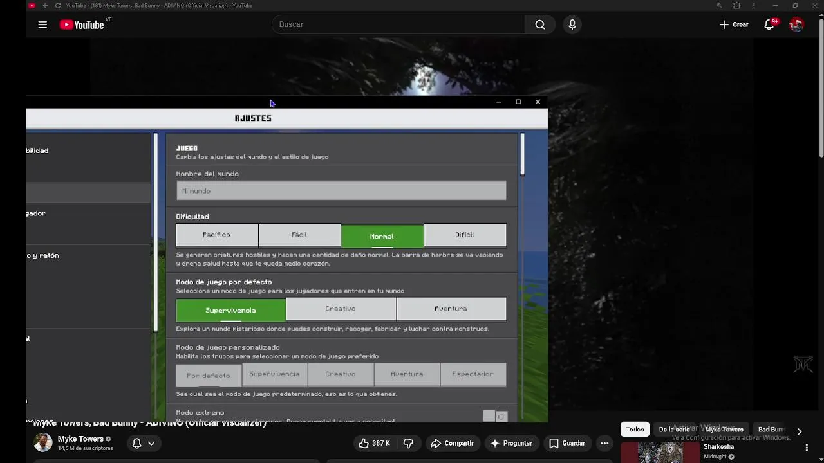Select Espectador custom game mode

pyautogui.click(x=473, y=374)
